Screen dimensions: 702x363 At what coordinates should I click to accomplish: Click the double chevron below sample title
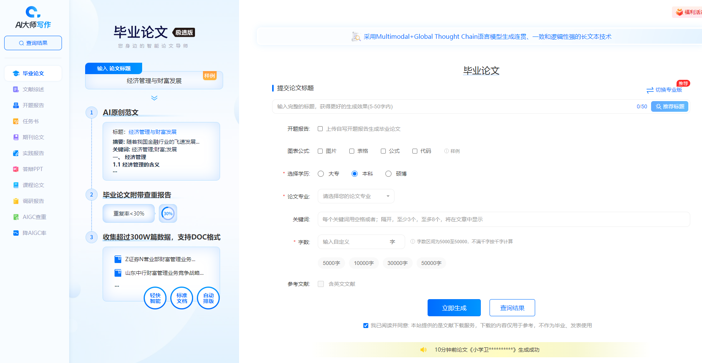[154, 98]
